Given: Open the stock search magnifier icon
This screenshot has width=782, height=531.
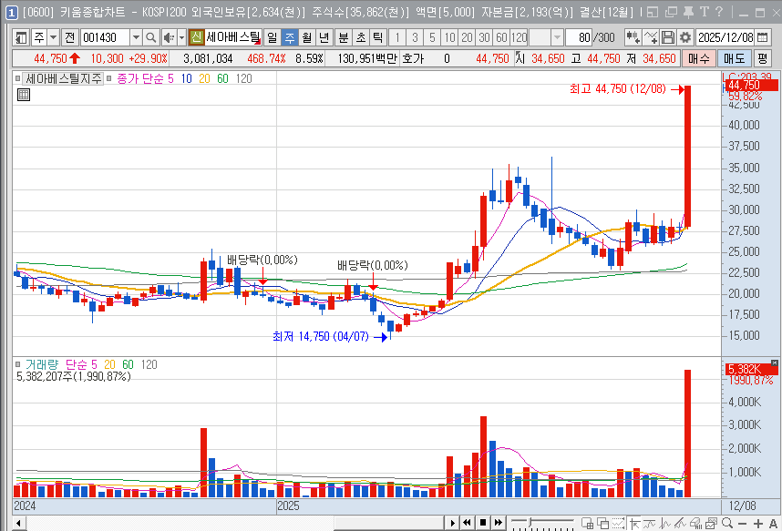Looking at the screenshot, I should coord(150,37).
